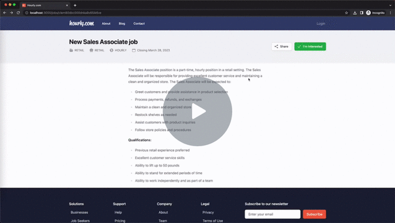395x223 pixels.
Task: Open new browser tab with plus
Action: point(75,5)
